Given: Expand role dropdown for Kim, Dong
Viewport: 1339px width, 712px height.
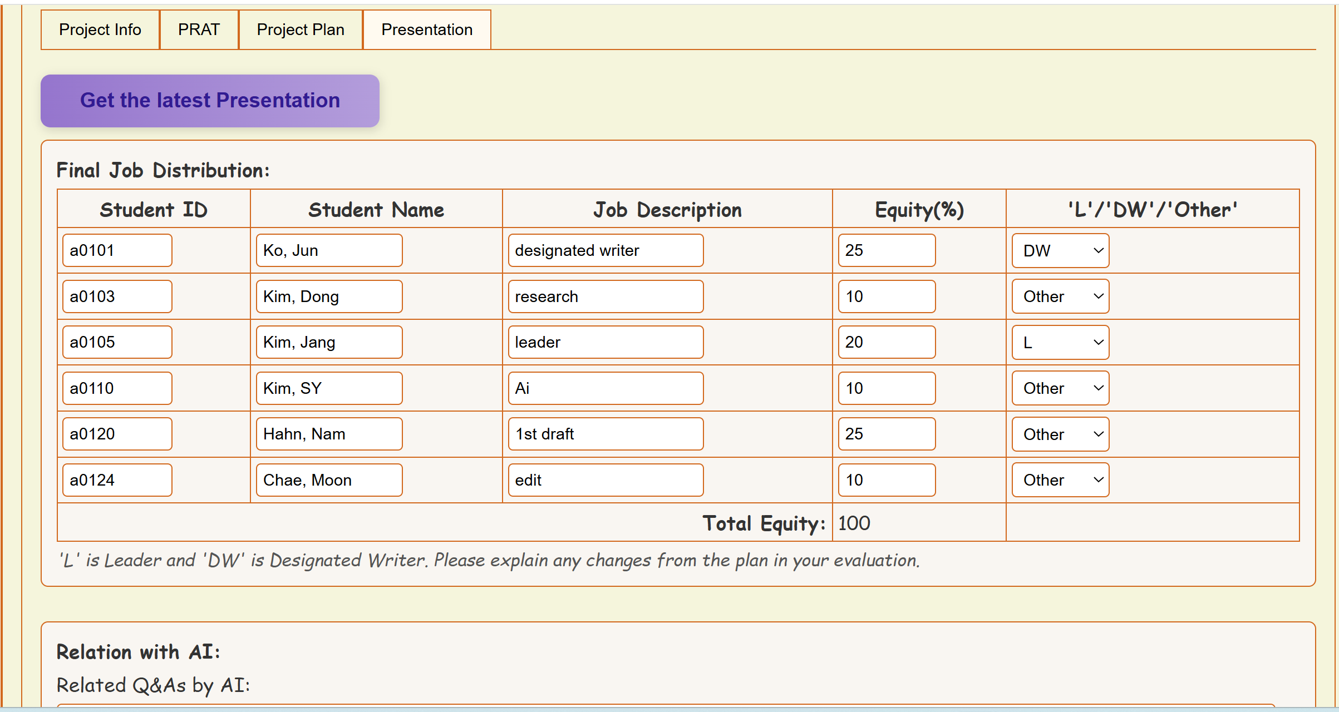Looking at the screenshot, I should [x=1060, y=296].
